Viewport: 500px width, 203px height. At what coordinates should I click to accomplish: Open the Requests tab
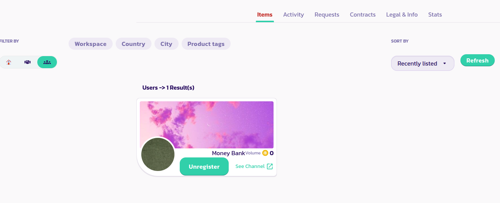coord(327,15)
